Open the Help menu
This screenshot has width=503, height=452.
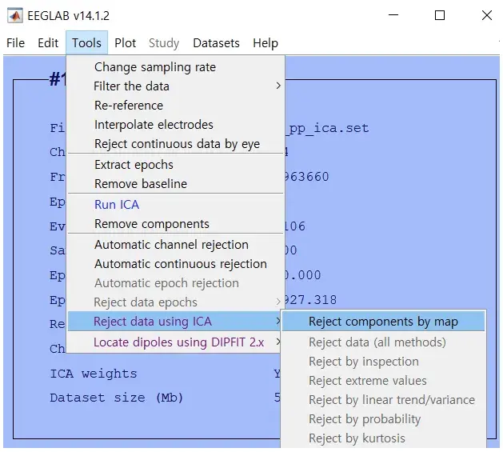point(265,43)
